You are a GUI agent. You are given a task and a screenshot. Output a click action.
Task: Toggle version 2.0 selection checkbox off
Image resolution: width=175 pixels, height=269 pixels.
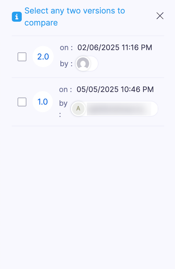pos(22,57)
